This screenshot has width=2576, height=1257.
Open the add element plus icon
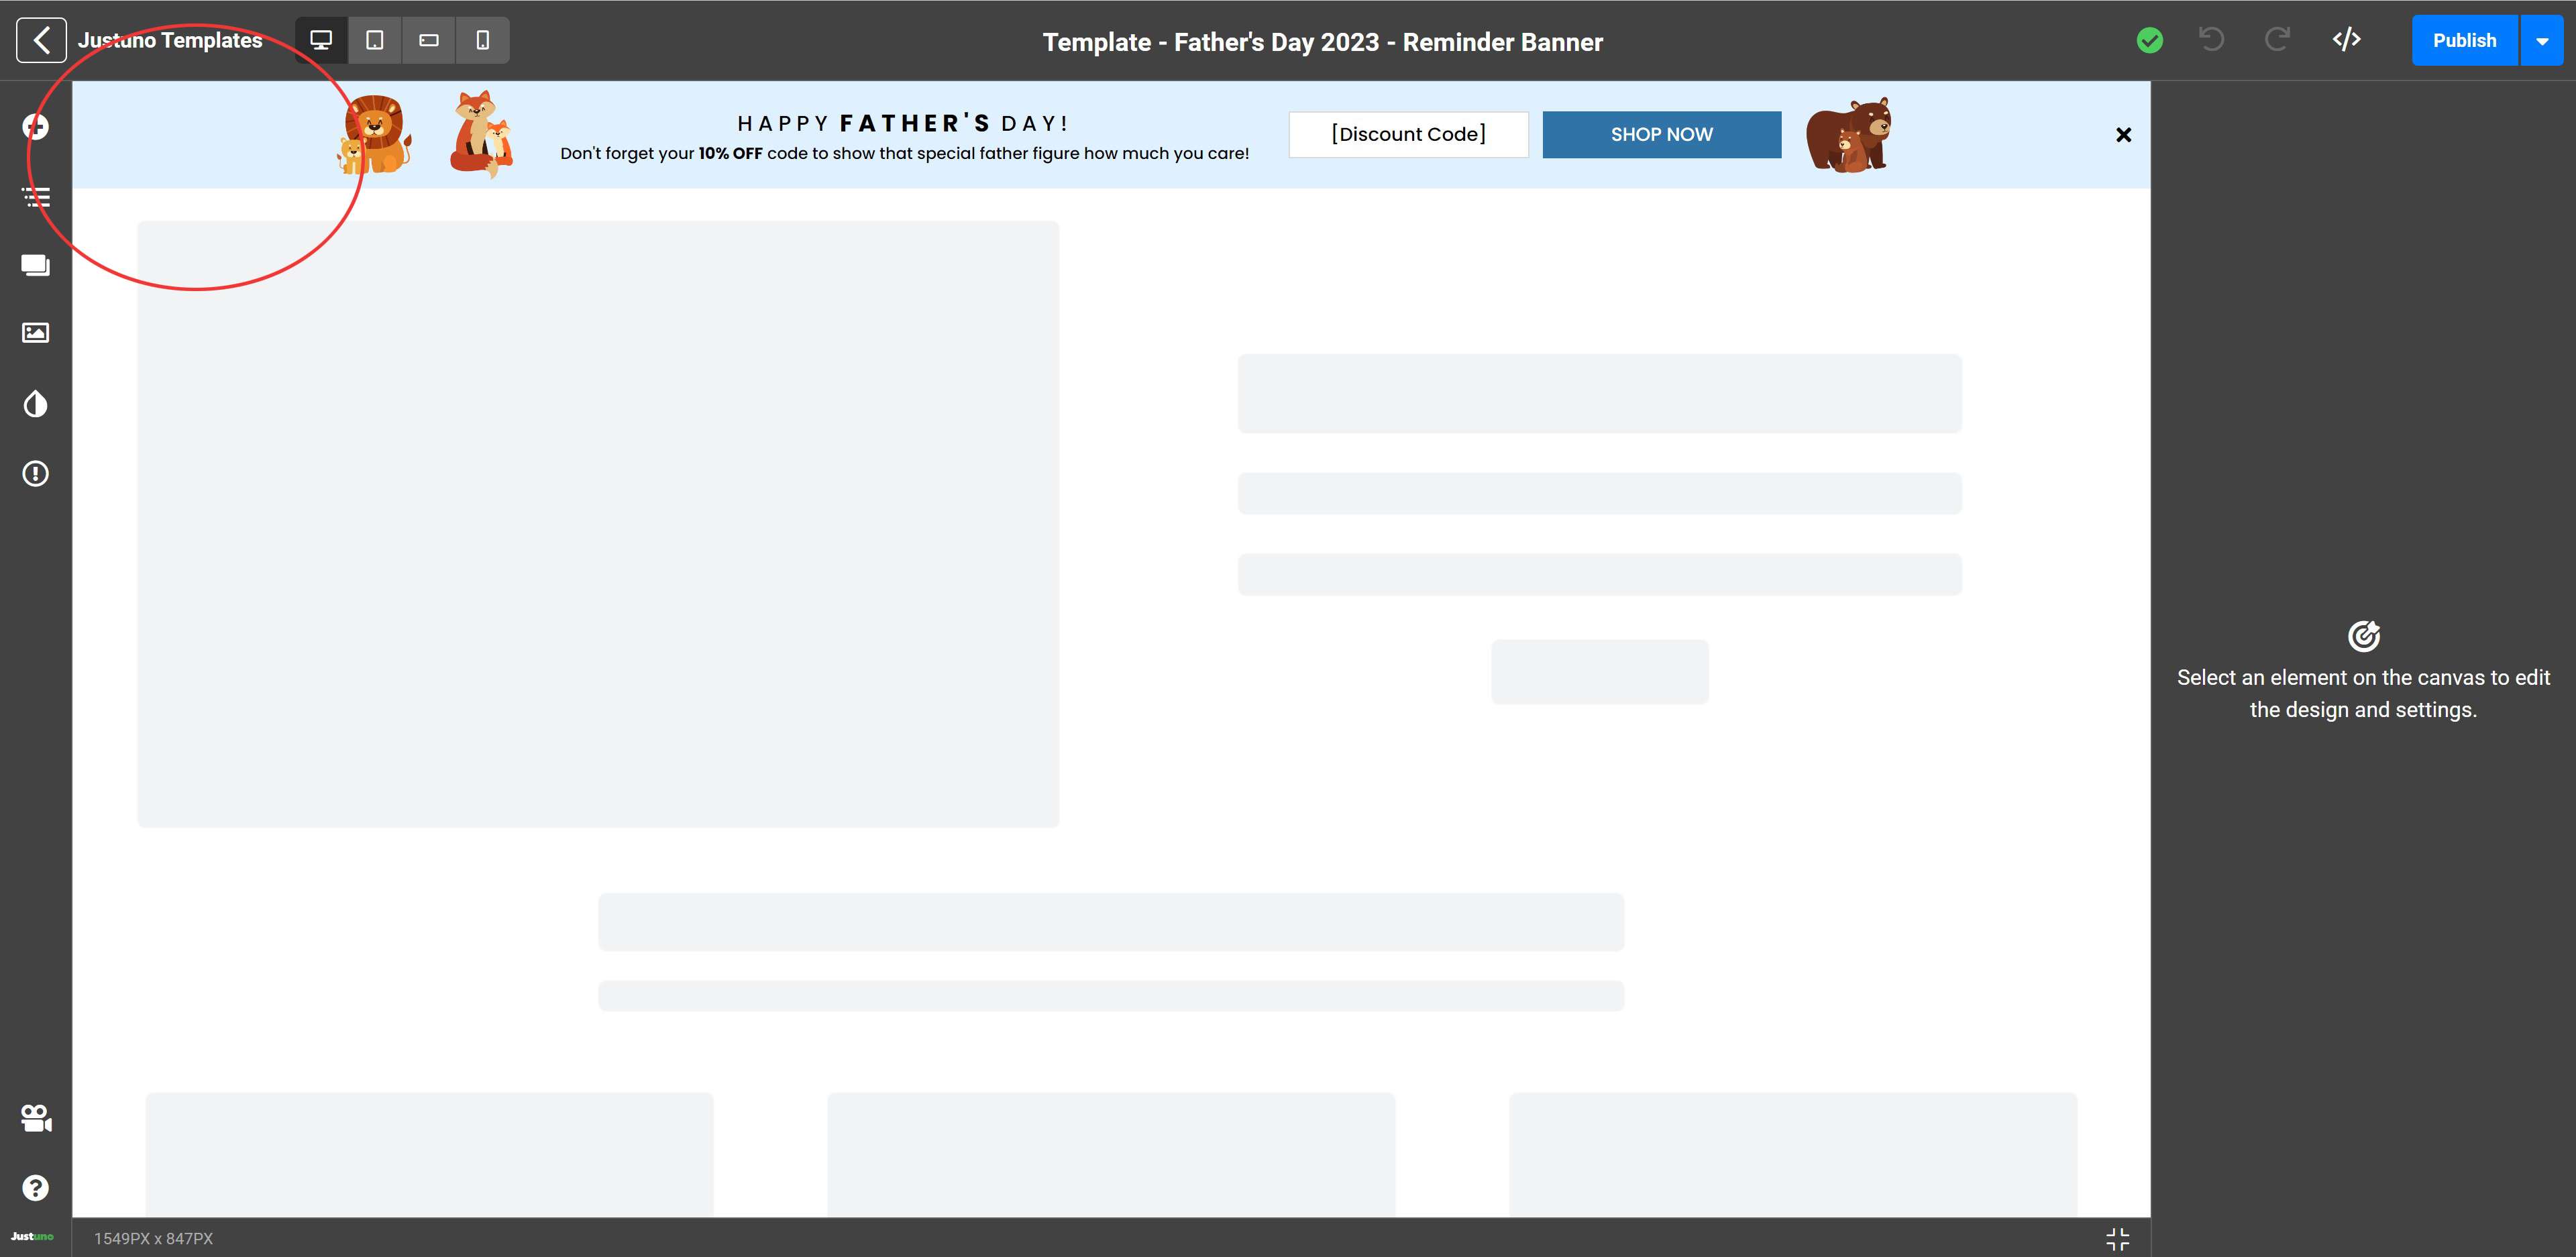pos(36,127)
